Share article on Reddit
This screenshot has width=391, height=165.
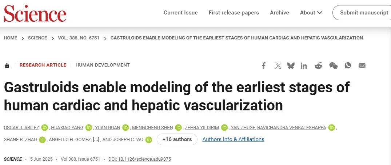[318, 65]
